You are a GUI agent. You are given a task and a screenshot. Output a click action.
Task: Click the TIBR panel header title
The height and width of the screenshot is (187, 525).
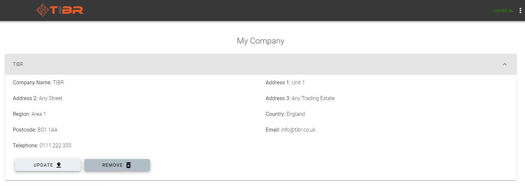pyautogui.click(x=18, y=64)
